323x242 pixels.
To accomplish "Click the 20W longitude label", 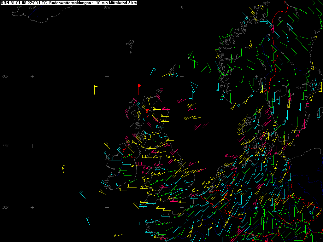I will click(32, 7).
